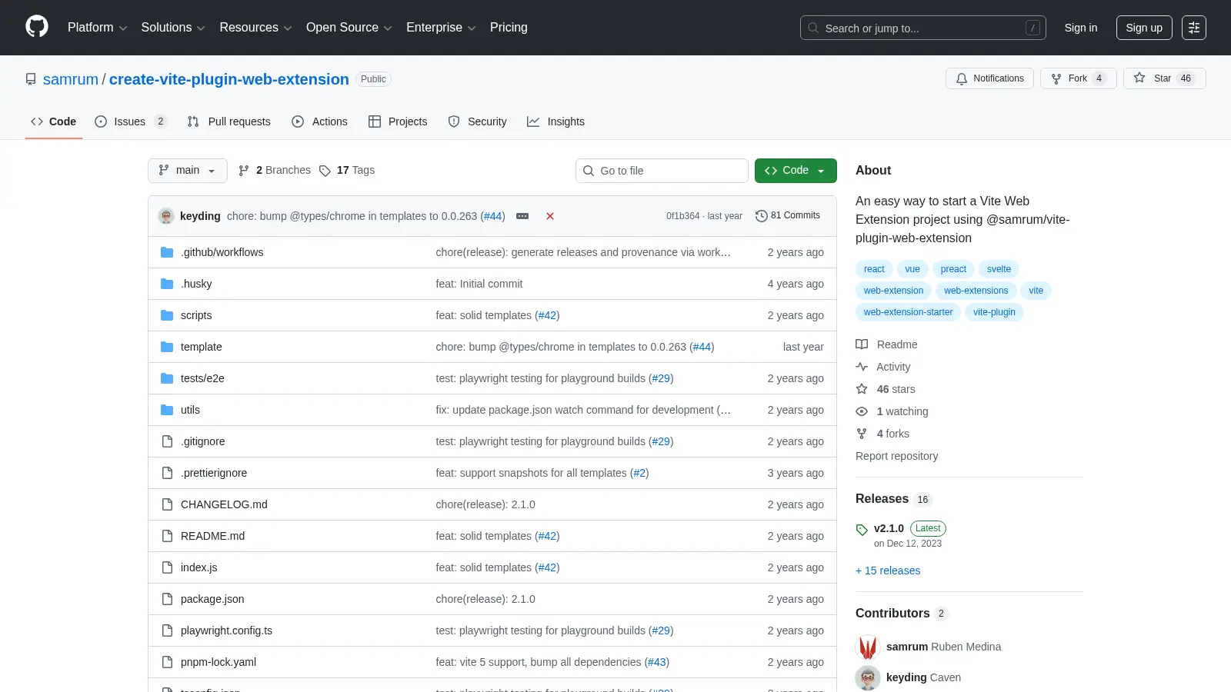The image size is (1231, 692).
Task: Click the Notifications bell icon
Action: click(962, 78)
